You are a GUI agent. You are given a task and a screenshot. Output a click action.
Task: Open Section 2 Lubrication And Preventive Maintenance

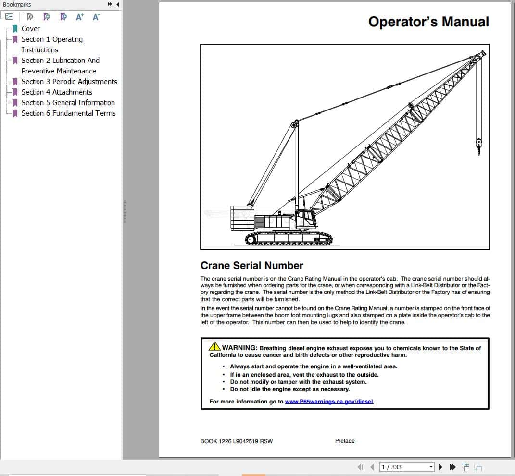point(60,60)
